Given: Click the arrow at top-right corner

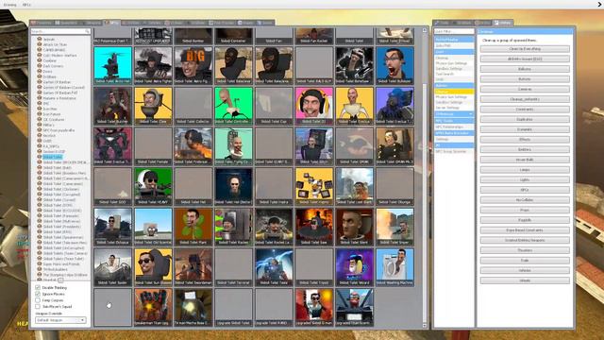Looking at the screenshot, I should (x=600, y=5).
